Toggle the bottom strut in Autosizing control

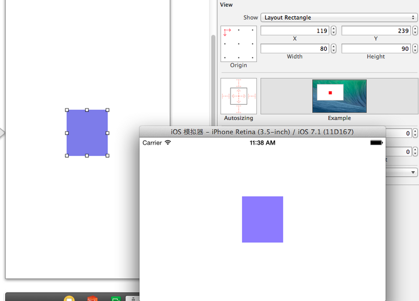pyautogui.click(x=239, y=109)
